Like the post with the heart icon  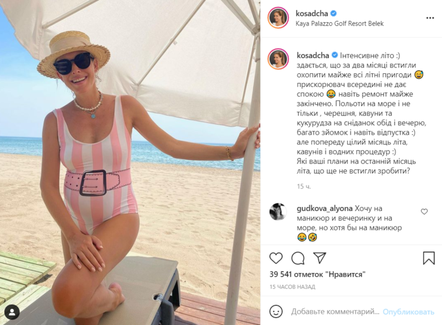[276, 258]
